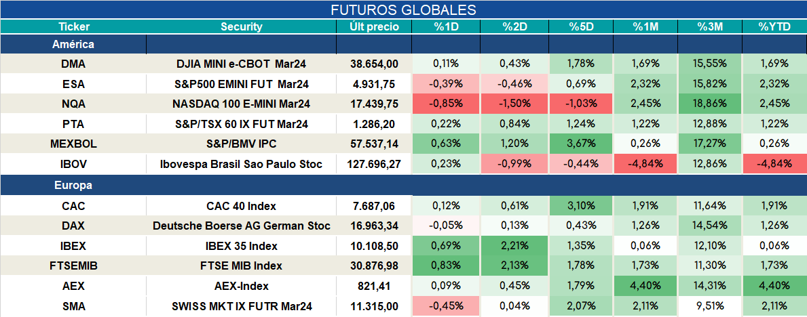Click the Ticker column header
Viewport: 807px width, 317px height.
tap(73, 27)
